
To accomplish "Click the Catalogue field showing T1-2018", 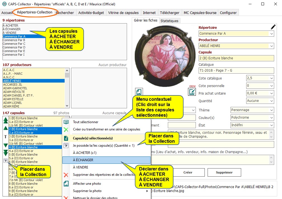I will click(x=236, y=71).
